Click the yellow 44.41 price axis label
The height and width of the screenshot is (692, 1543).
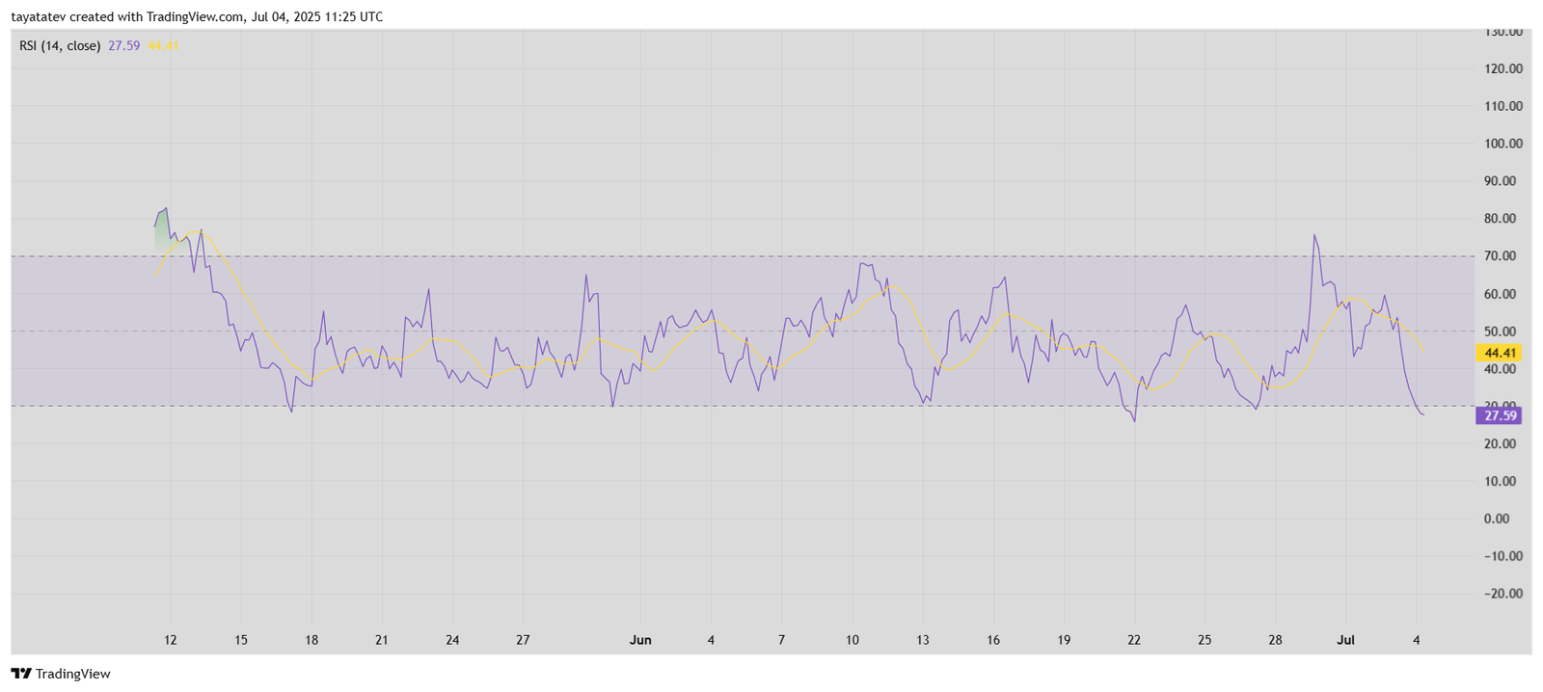1501,353
